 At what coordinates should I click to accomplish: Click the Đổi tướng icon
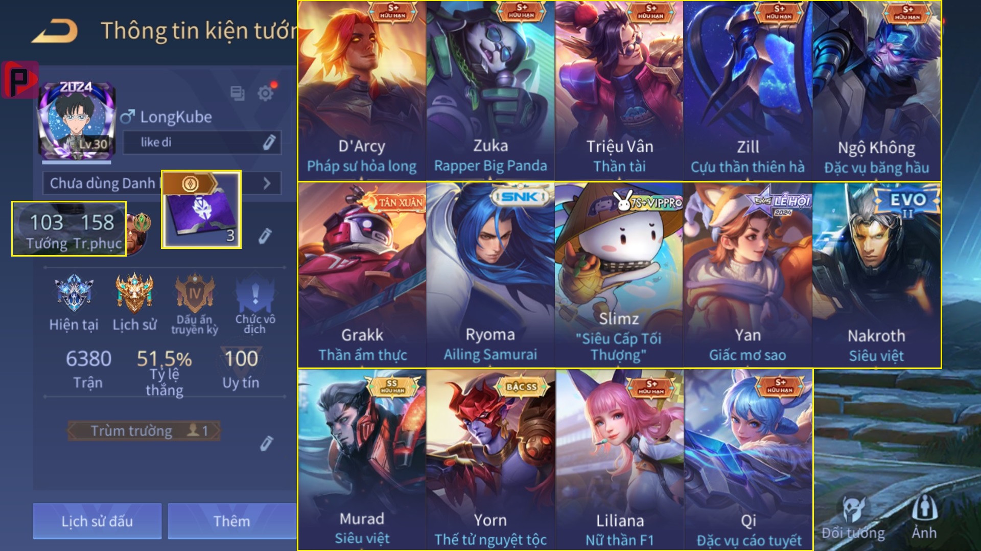[x=853, y=517]
